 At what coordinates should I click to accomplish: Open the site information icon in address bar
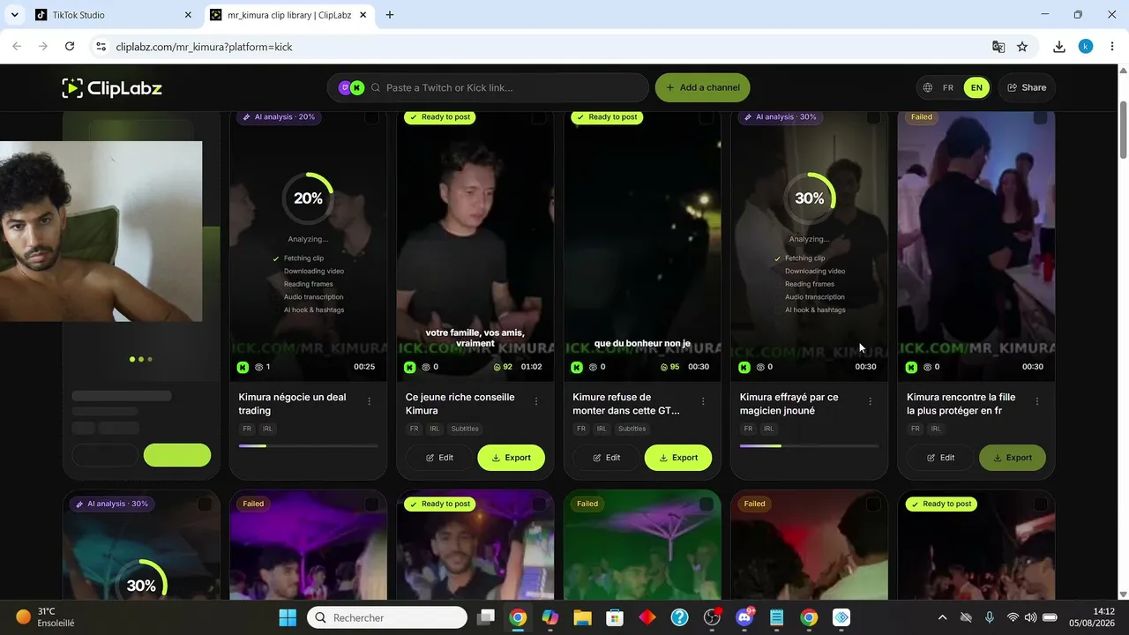[101, 47]
